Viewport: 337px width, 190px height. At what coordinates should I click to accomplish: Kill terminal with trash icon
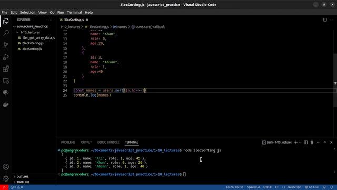tap(312, 142)
